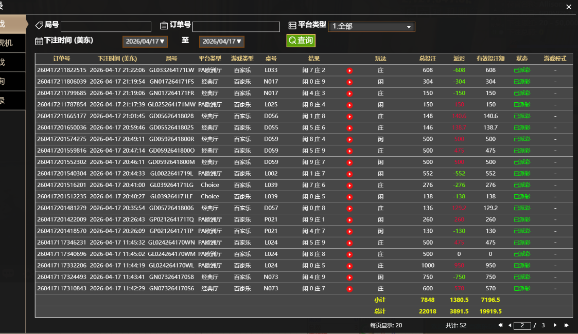Click the current page number box
578x334 pixels.
(x=522, y=325)
